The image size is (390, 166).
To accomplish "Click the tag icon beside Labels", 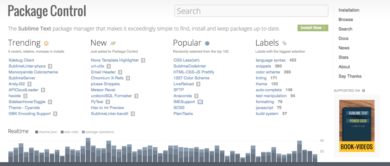I will tap(284, 43).
